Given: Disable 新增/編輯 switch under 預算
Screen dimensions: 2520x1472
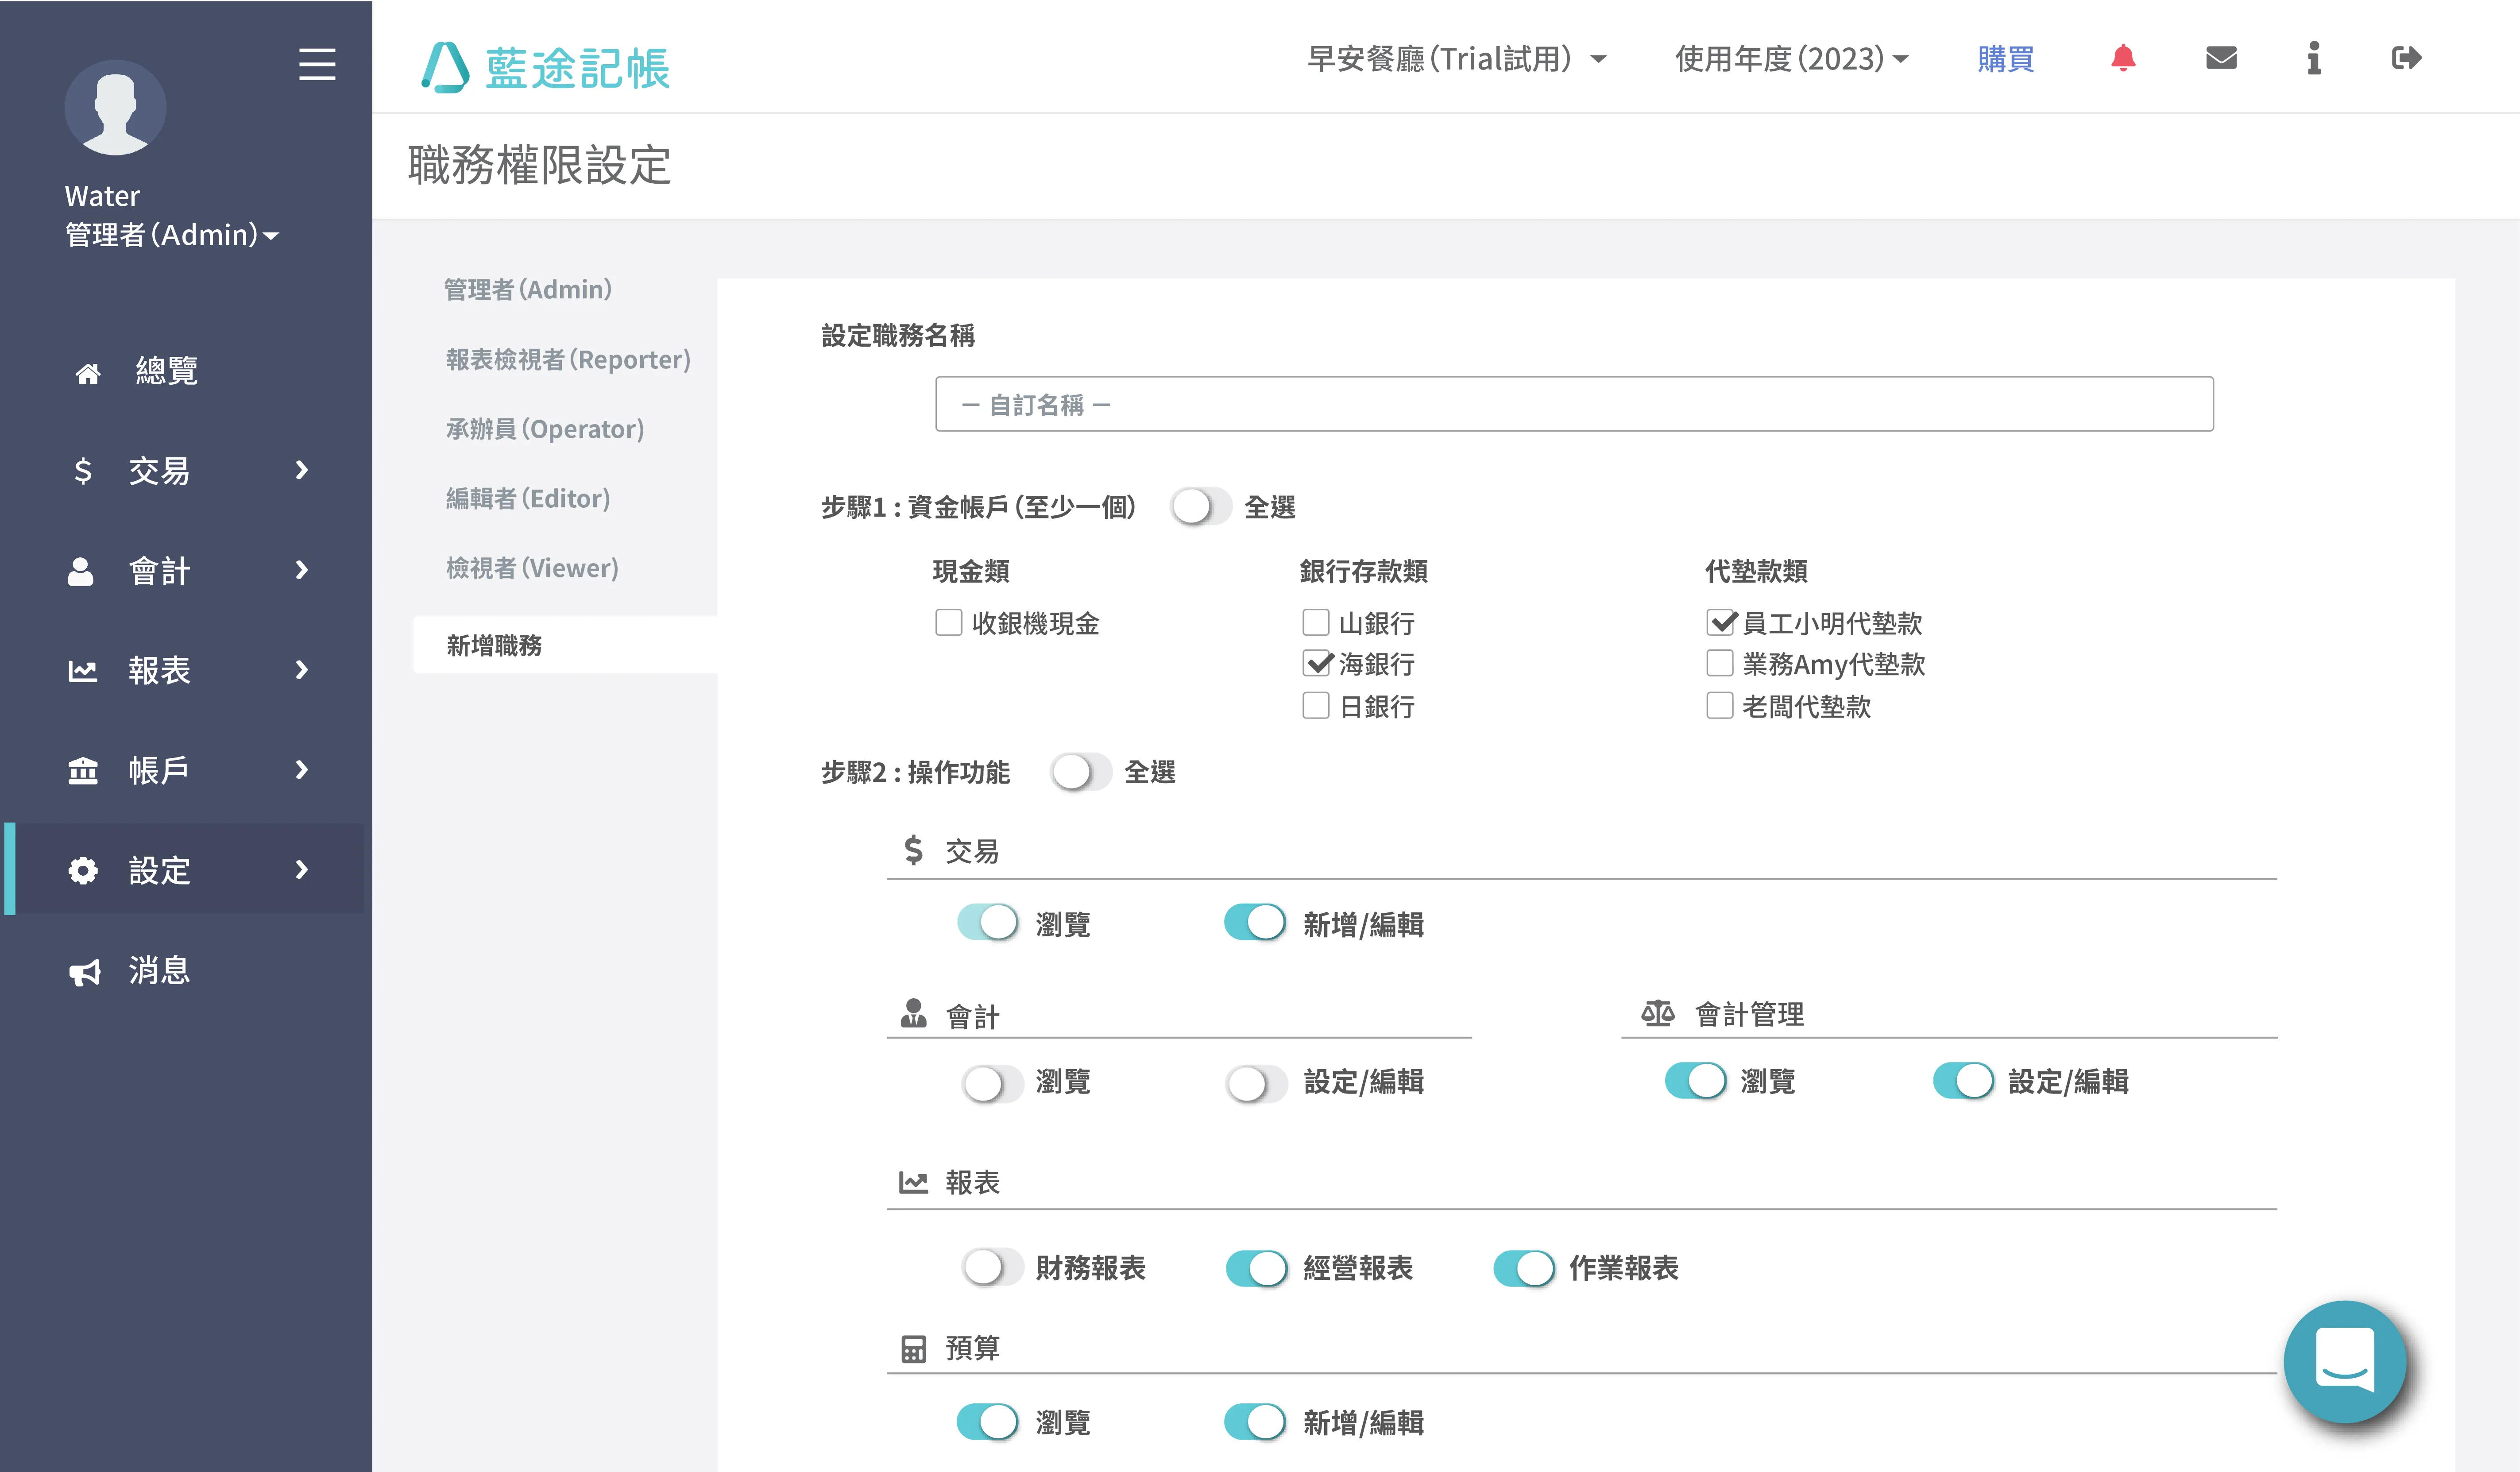Looking at the screenshot, I should (x=1255, y=1422).
